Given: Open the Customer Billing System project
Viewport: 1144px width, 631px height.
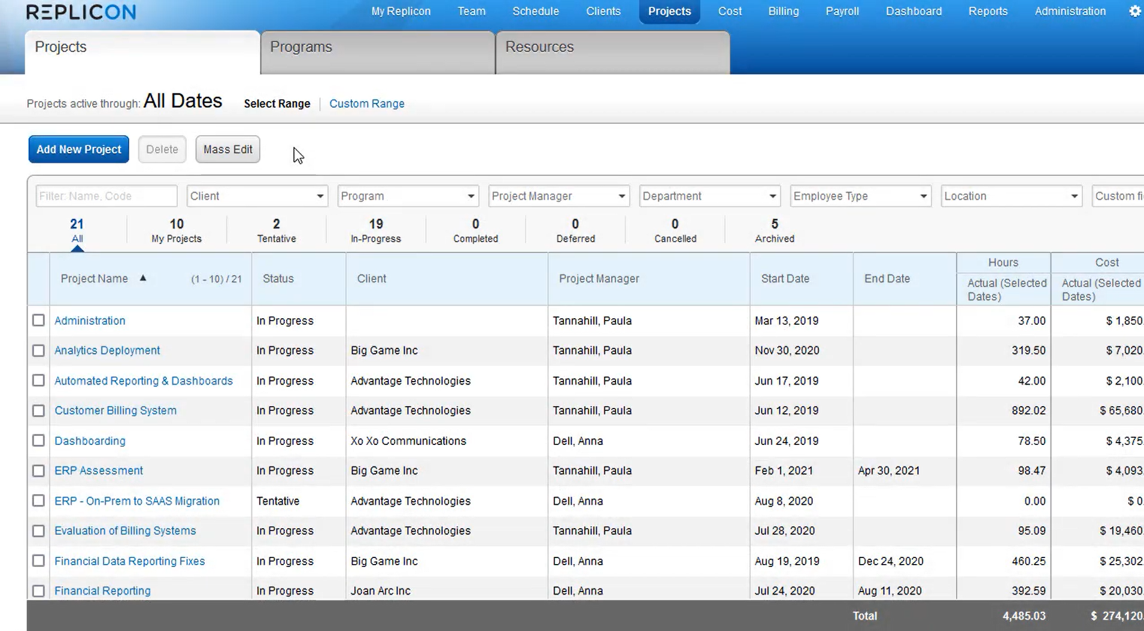Looking at the screenshot, I should [x=116, y=411].
